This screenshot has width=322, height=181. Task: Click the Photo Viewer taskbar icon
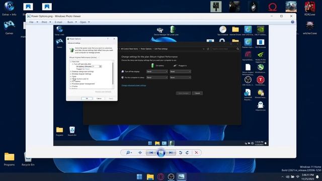click(181, 176)
